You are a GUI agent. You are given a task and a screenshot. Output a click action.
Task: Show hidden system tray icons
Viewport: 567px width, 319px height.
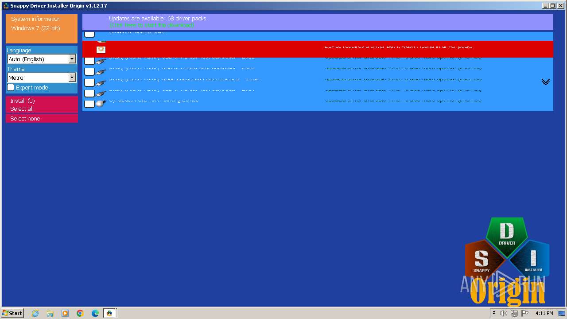494,313
